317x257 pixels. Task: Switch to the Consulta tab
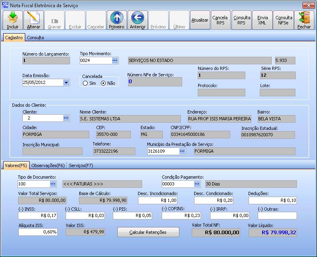click(x=35, y=38)
